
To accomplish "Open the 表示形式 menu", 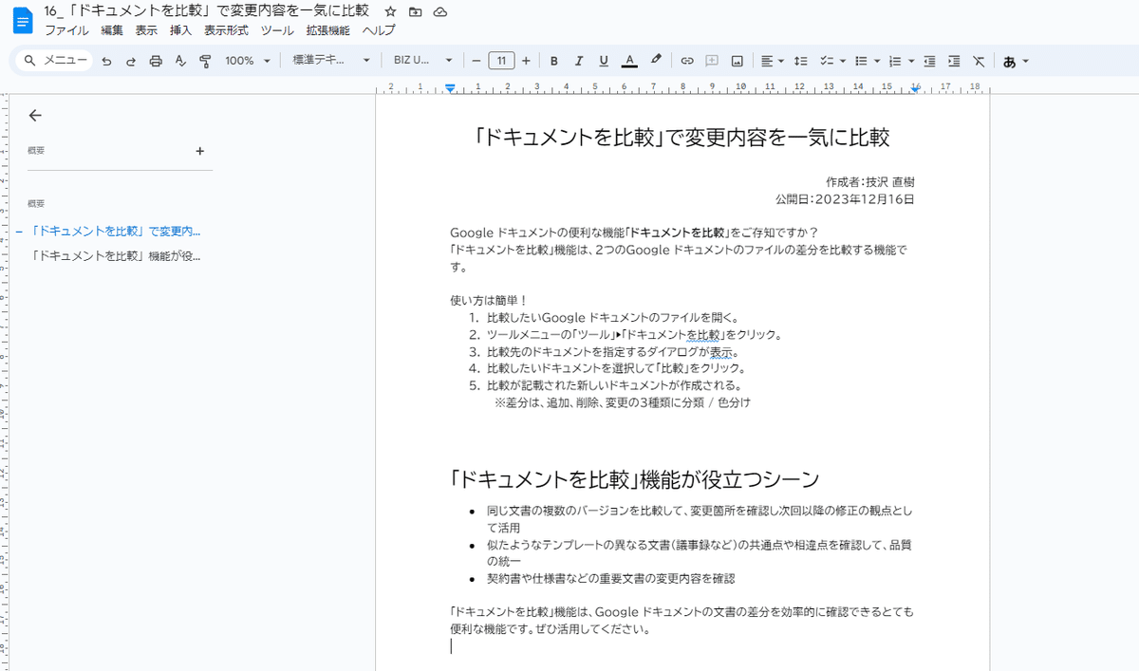I will [x=226, y=30].
